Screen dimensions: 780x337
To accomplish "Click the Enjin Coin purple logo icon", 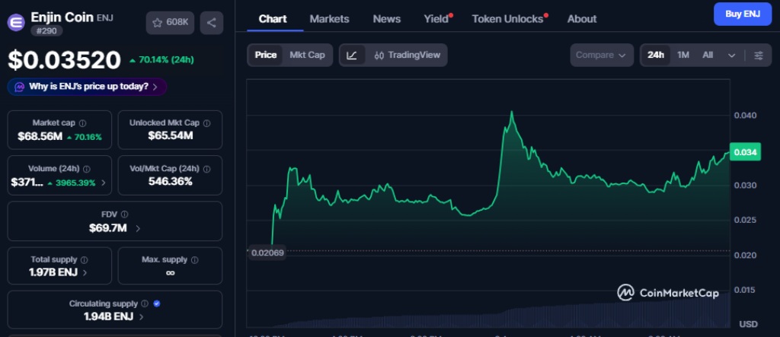I will [16, 23].
